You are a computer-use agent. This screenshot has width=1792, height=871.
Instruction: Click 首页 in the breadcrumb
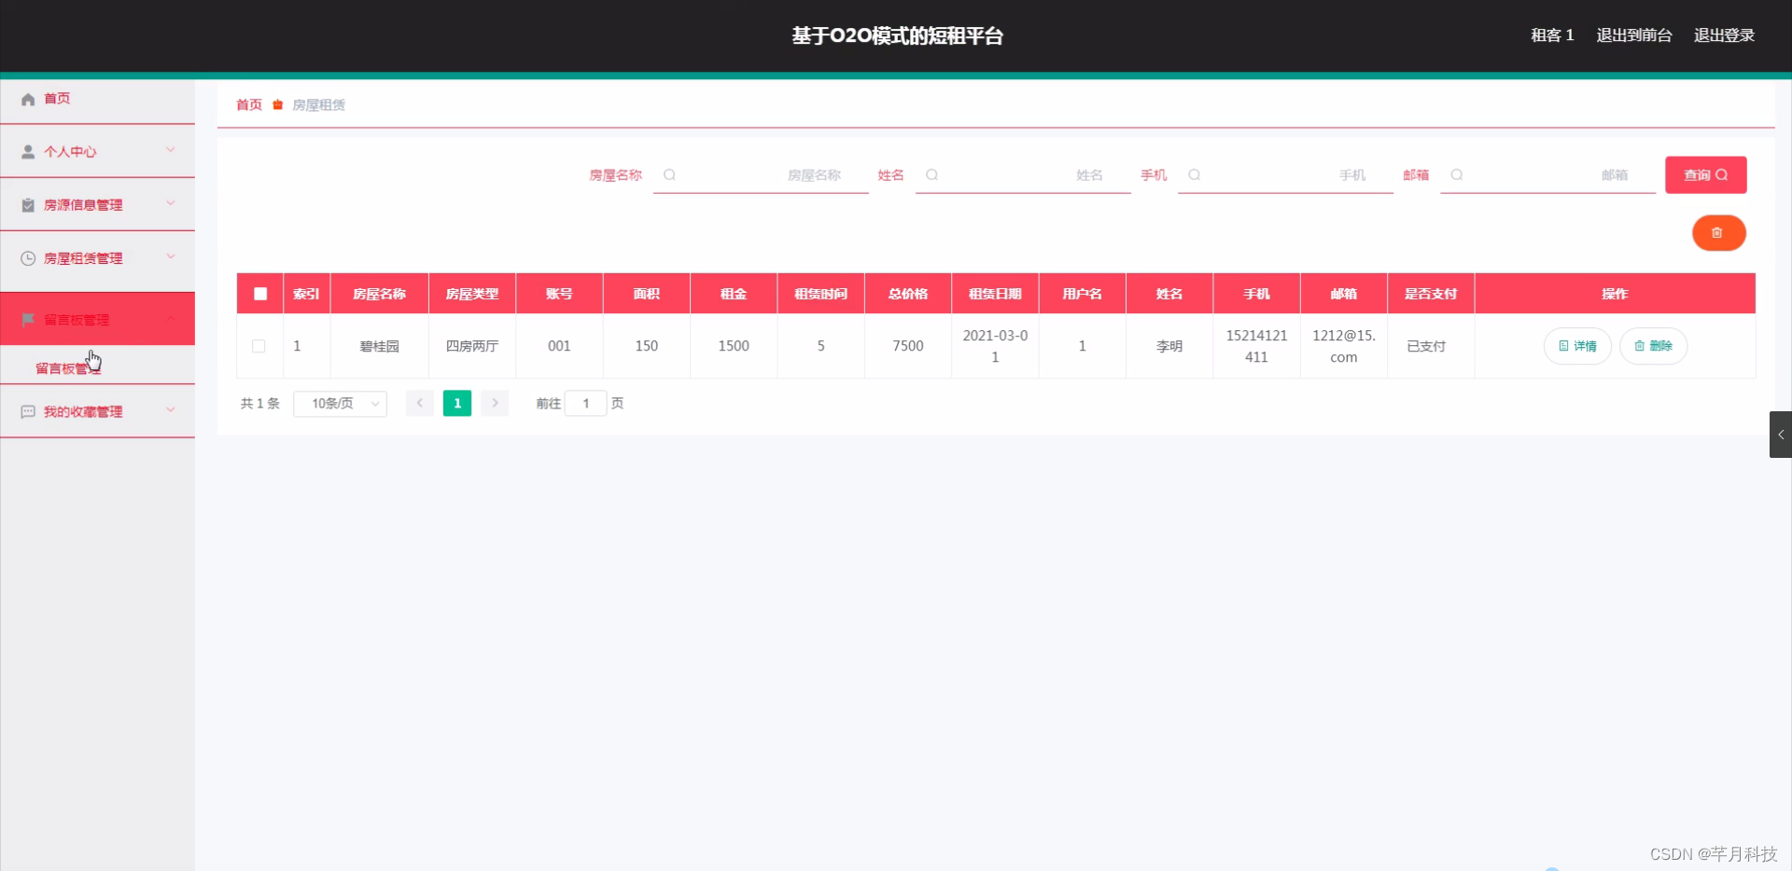click(247, 104)
